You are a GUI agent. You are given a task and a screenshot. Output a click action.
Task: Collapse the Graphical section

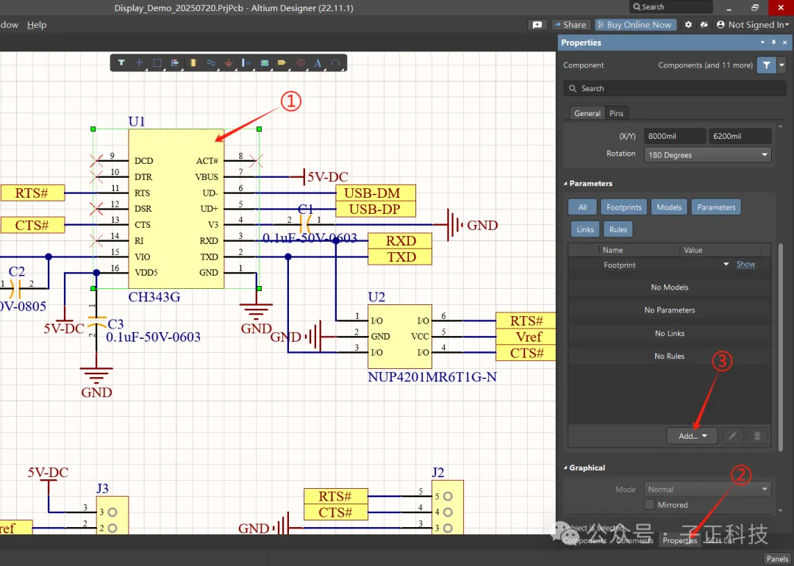[565, 468]
